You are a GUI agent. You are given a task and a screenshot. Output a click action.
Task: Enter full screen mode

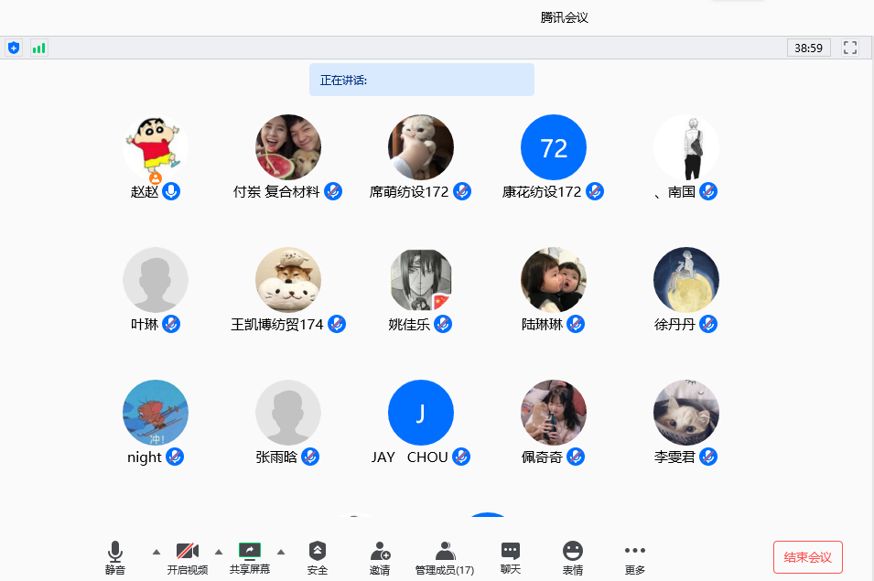pyautogui.click(x=850, y=48)
